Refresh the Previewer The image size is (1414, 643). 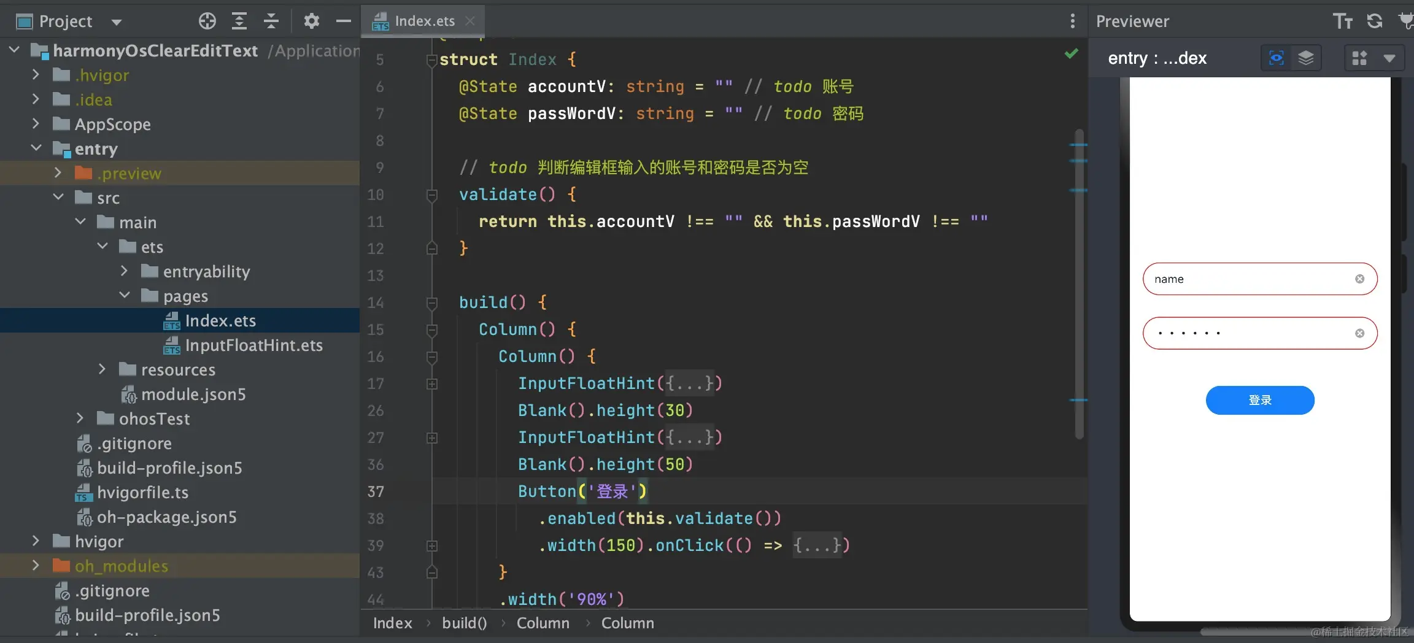[1375, 21]
